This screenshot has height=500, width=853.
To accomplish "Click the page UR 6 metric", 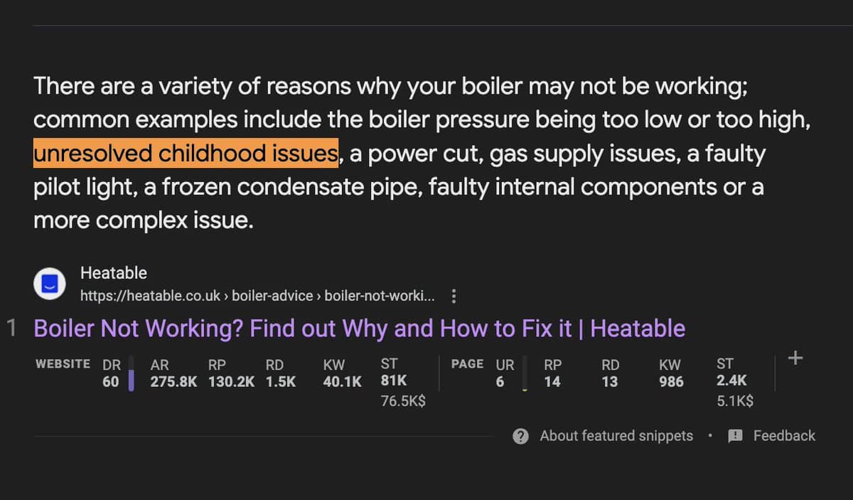I will [505, 373].
